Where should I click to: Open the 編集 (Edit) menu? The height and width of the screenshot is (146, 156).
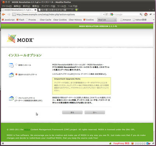click(x=17, y=6)
